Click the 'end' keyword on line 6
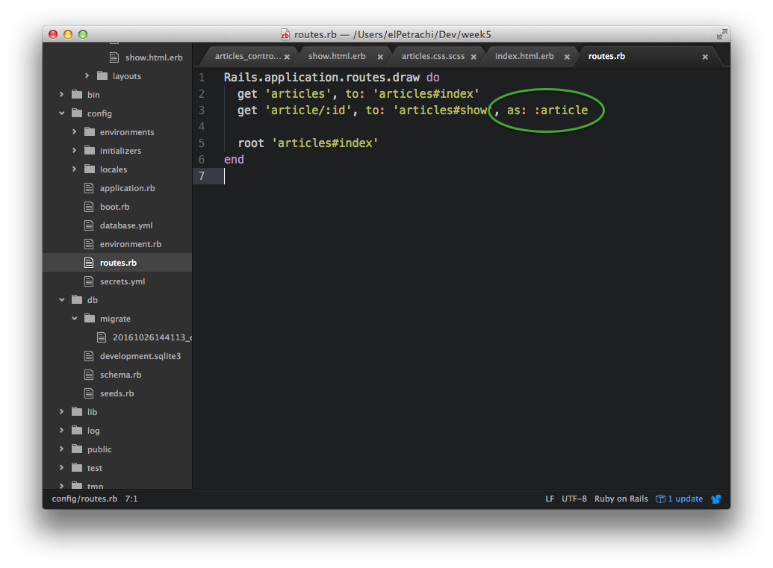This screenshot has width=773, height=568. (235, 159)
